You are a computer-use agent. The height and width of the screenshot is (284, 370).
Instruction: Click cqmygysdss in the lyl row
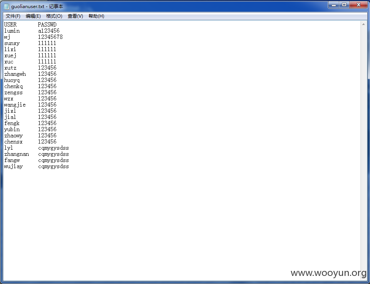54,148
